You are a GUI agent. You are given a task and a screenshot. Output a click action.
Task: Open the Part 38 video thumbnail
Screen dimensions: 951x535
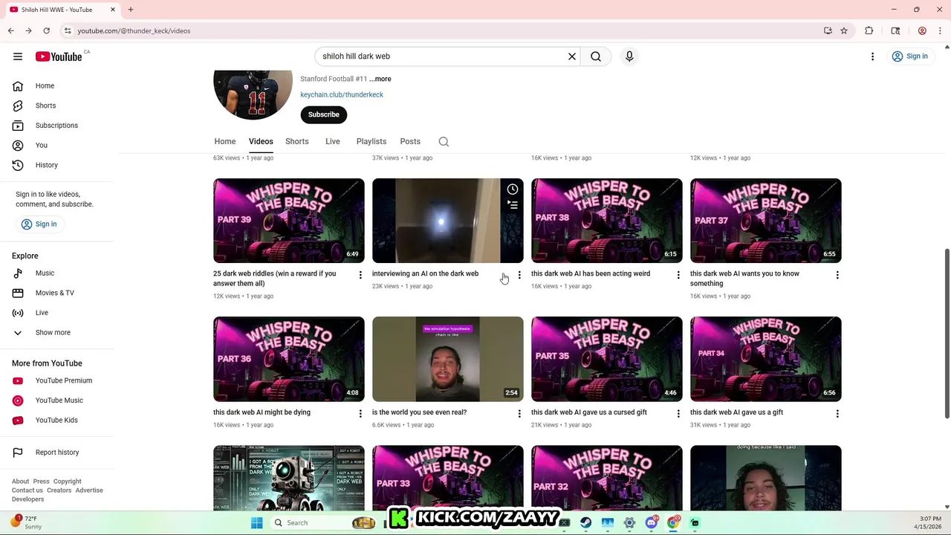pyautogui.click(x=607, y=221)
